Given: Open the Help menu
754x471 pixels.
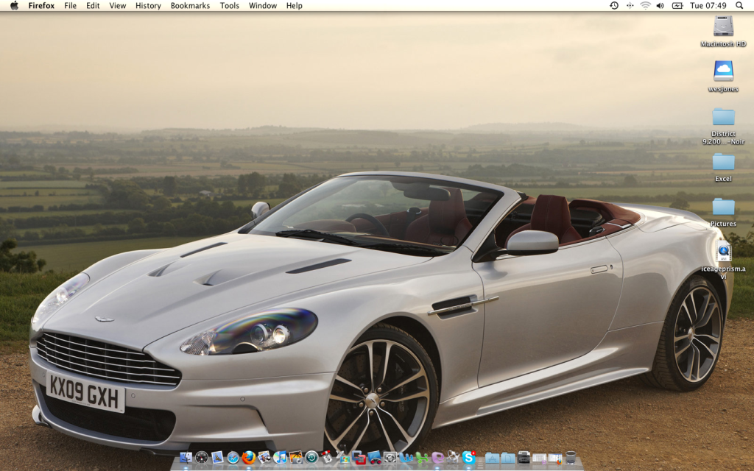Looking at the screenshot, I should pyautogui.click(x=295, y=6).
